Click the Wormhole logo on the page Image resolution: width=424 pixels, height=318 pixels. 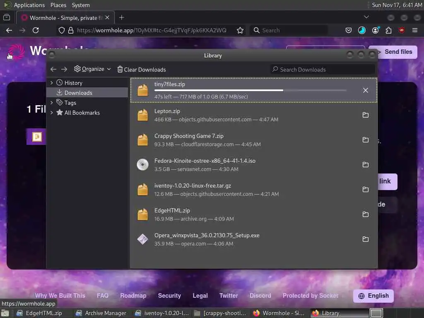(x=16, y=51)
